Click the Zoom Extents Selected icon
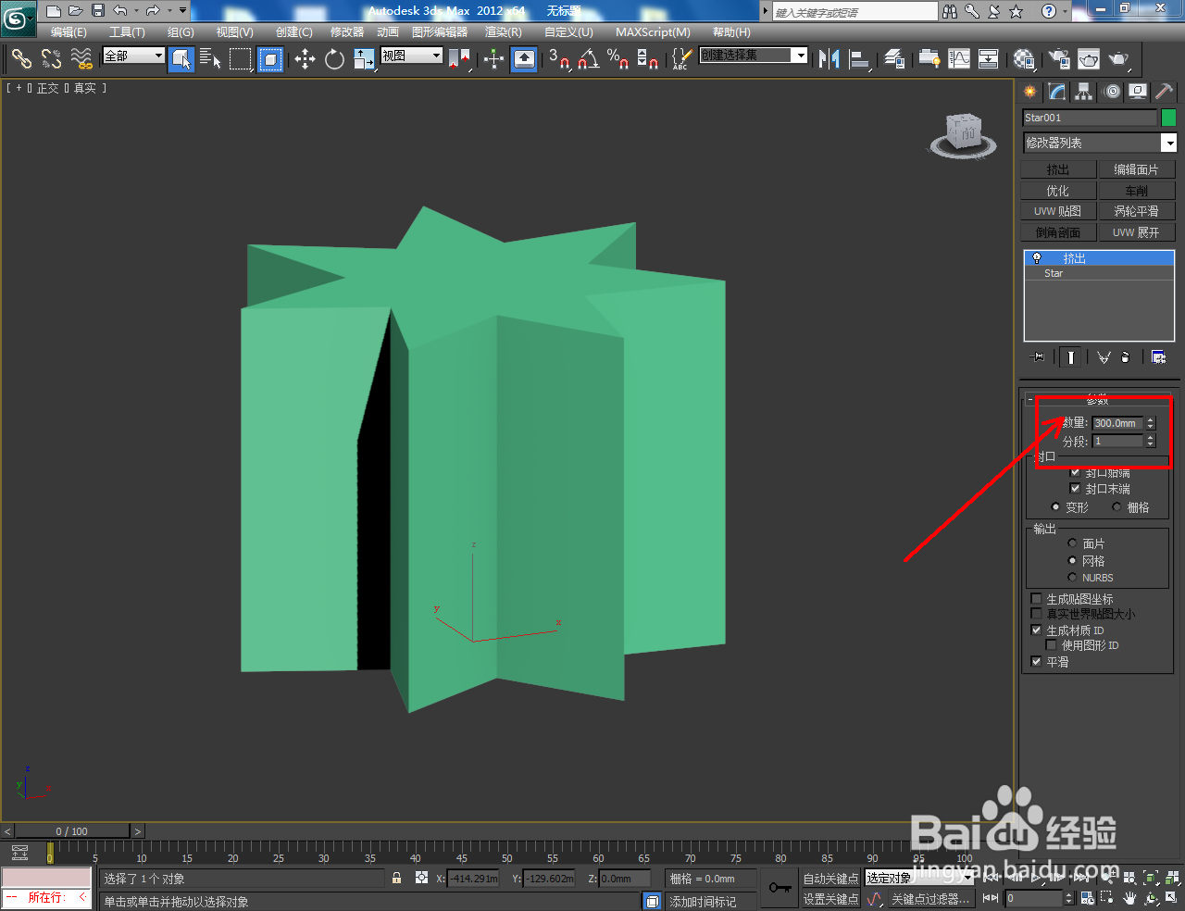 (x=1150, y=878)
